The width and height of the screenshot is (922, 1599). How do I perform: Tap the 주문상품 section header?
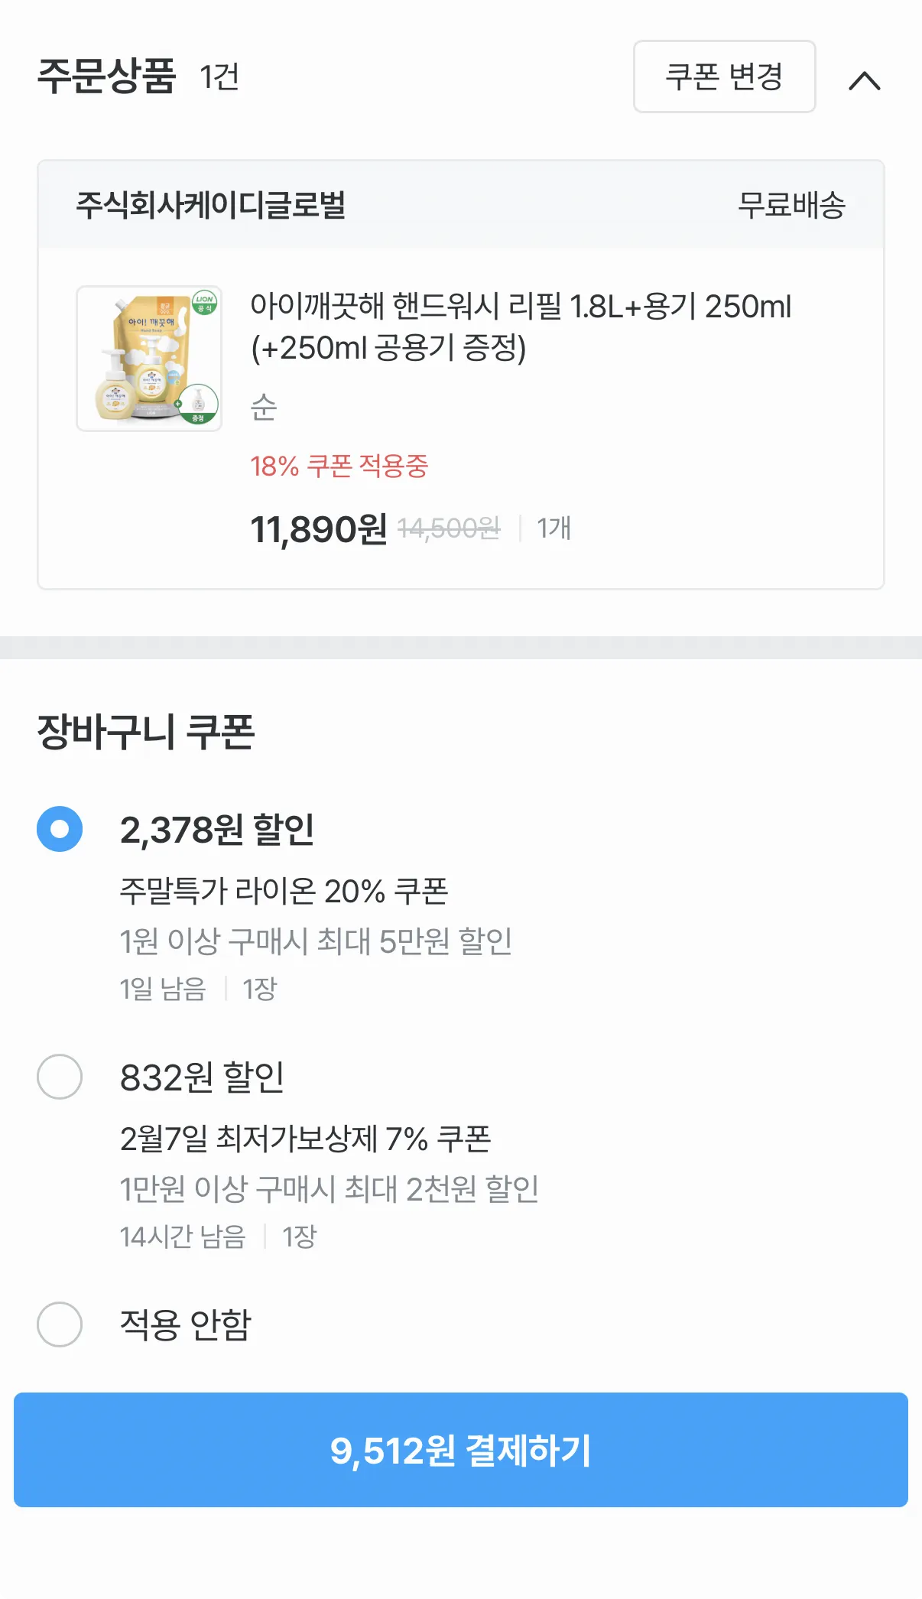106,76
